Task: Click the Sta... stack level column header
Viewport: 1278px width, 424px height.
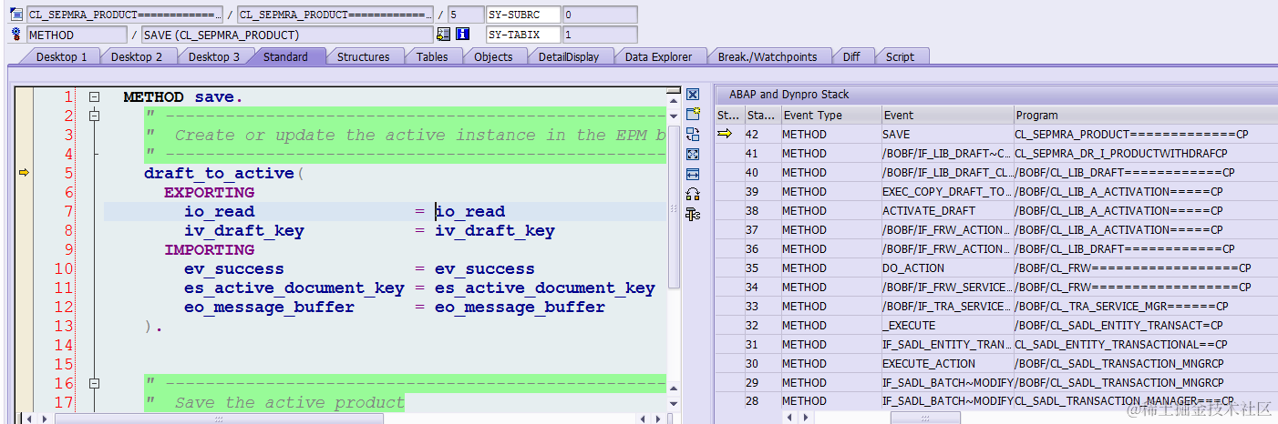Action: point(761,115)
